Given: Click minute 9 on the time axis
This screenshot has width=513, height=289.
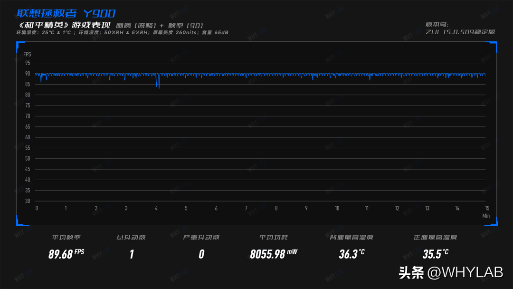Looking at the screenshot, I should [x=306, y=208].
